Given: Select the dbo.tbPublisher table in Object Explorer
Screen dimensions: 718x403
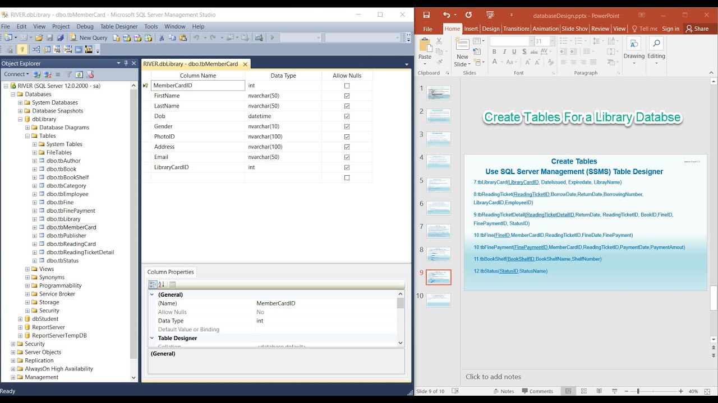Looking at the screenshot, I should (x=66, y=236).
